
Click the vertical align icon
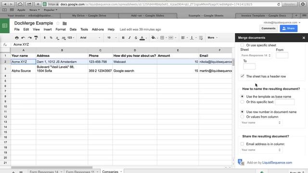click(x=192, y=37)
